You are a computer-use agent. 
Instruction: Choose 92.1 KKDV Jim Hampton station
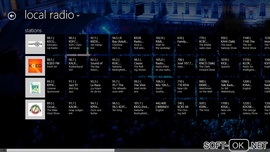pos(98,44)
